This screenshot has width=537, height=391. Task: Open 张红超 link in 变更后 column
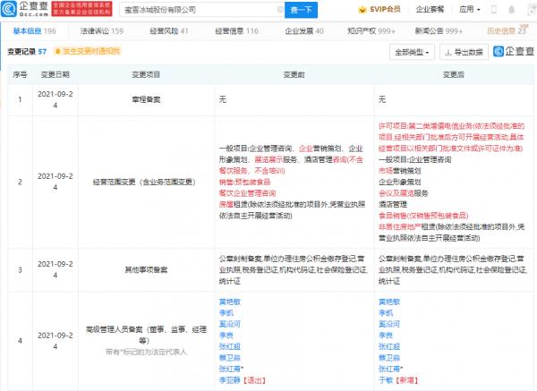389,346
